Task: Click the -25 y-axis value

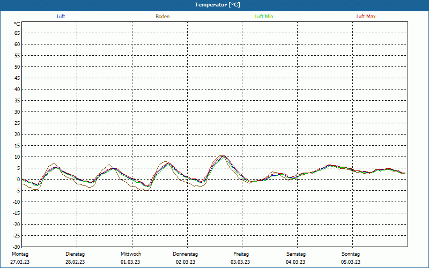Action: [x=17, y=235]
